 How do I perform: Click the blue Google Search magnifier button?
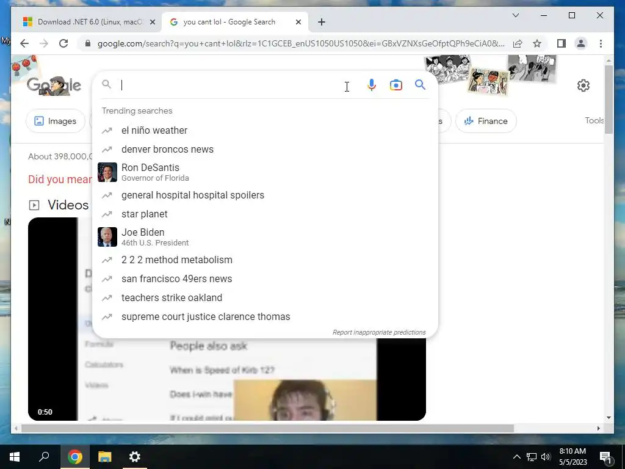click(x=420, y=85)
